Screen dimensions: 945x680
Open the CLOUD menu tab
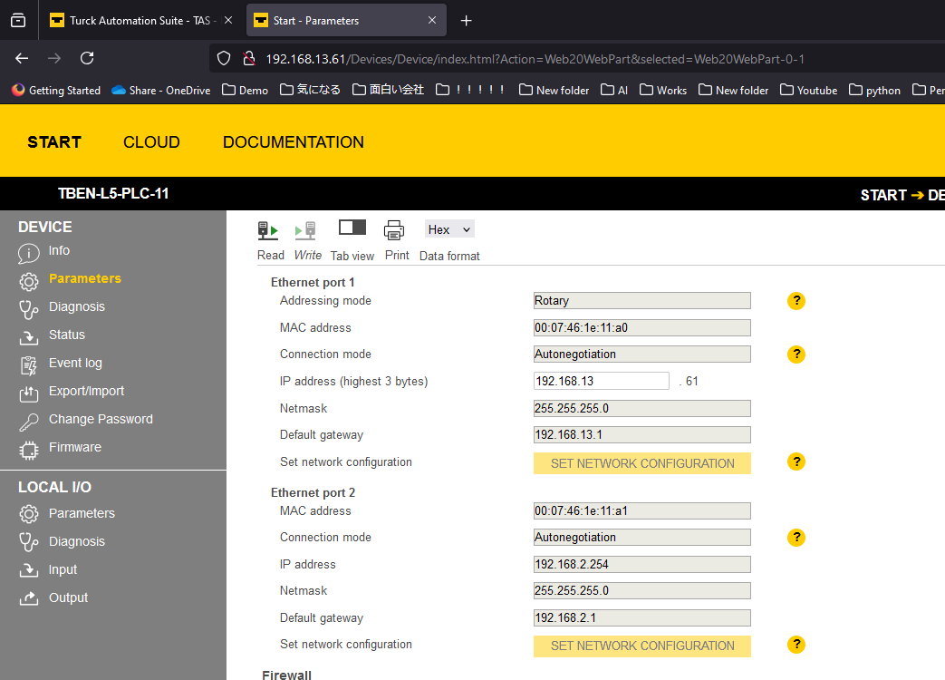(151, 142)
